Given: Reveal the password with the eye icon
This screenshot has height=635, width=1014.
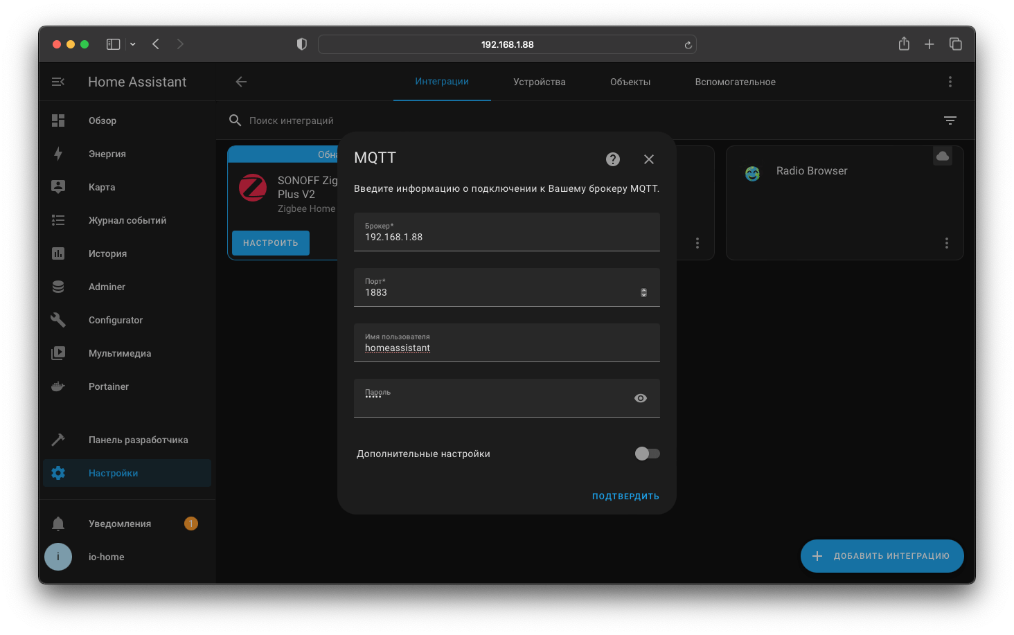Looking at the screenshot, I should [640, 397].
